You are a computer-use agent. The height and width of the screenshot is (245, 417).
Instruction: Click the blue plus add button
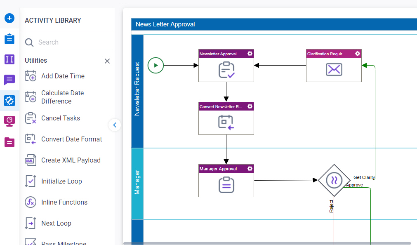[9, 18]
